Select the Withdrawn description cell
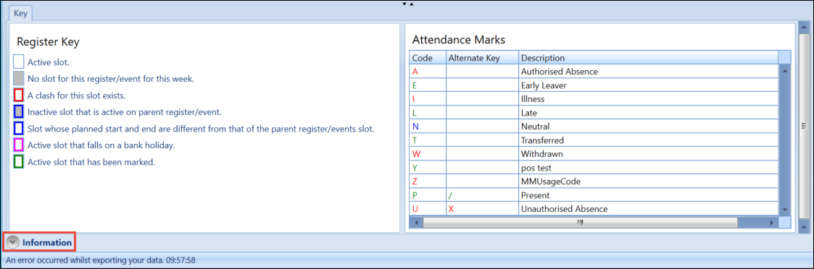Viewport: 814px width, 269px height. tap(649, 154)
